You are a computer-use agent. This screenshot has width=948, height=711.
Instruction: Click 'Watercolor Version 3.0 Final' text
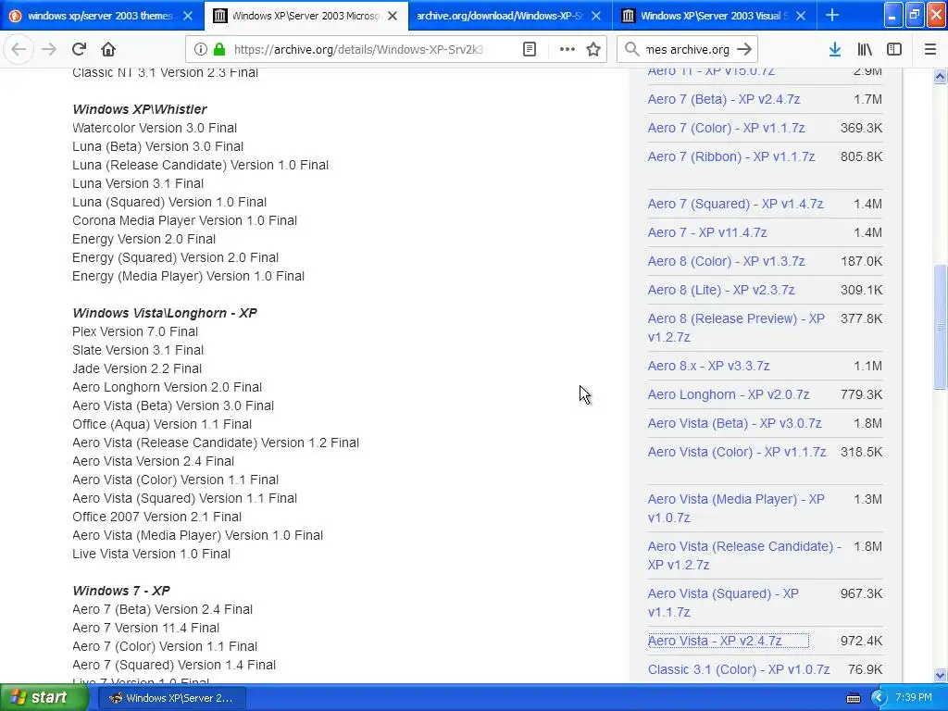click(x=155, y=128)
